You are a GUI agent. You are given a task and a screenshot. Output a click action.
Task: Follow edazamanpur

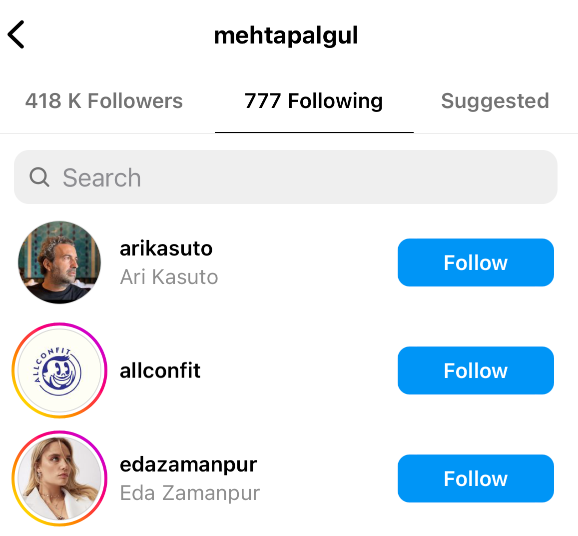pos(475,478)
